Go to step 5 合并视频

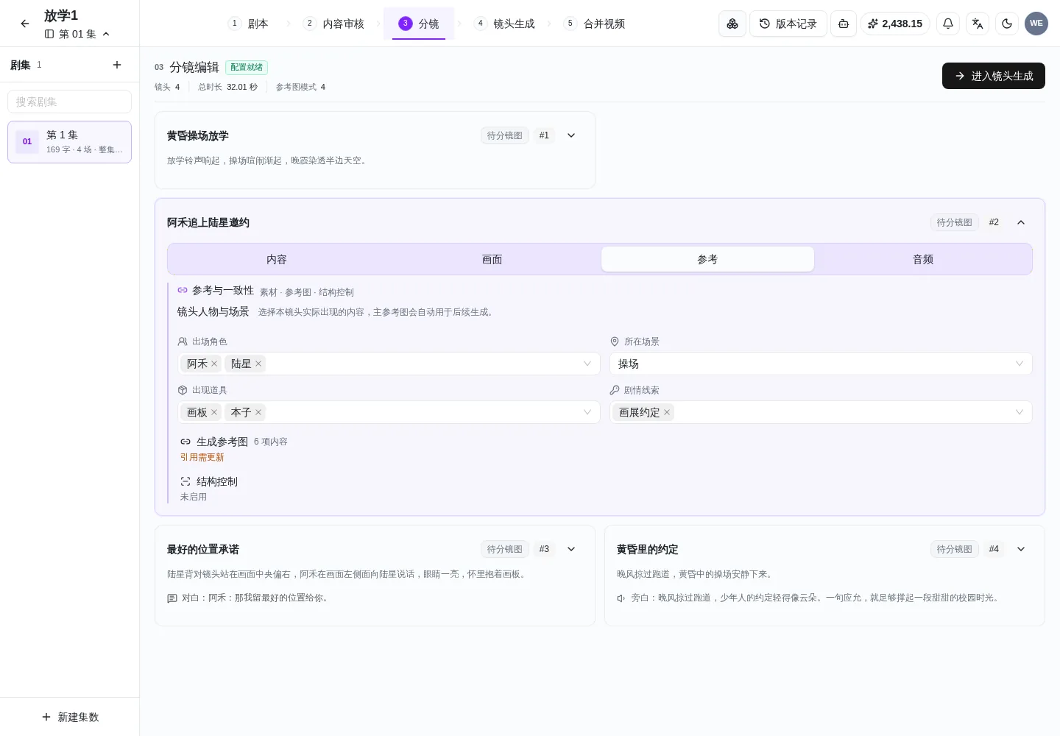click(595, 24)
